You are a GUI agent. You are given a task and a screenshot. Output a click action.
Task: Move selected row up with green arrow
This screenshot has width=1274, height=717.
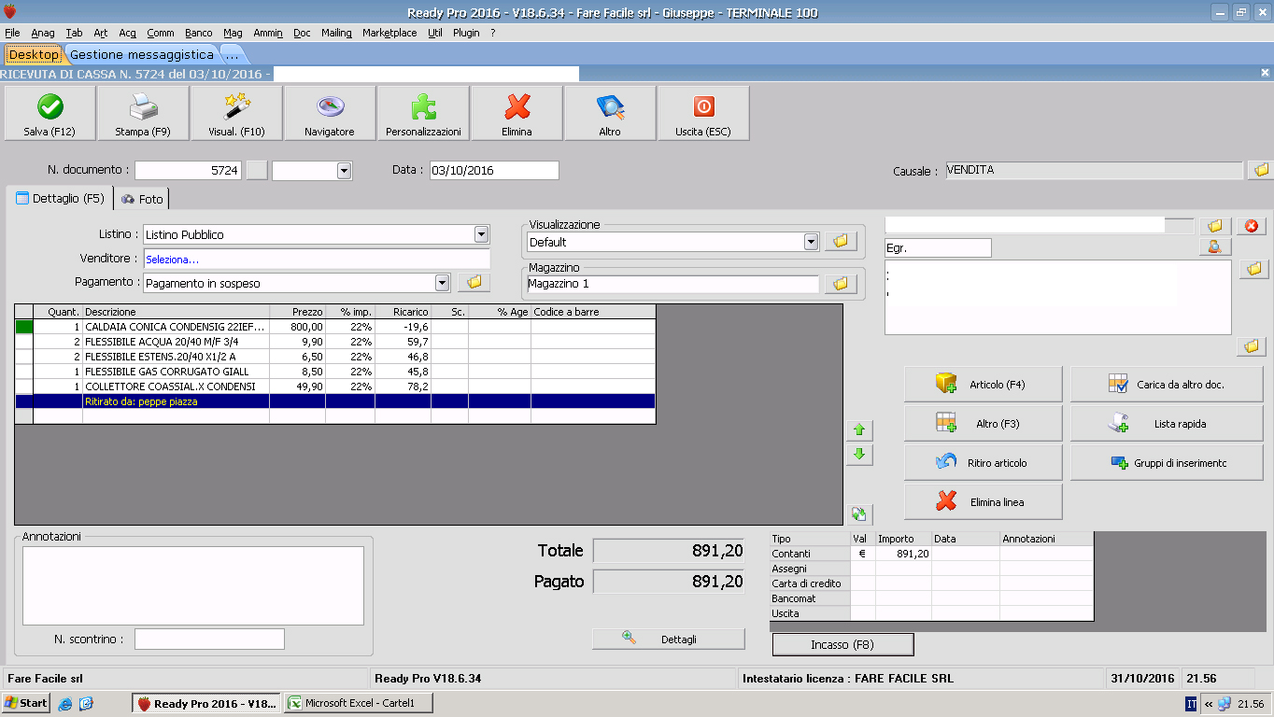pos(858,430)
